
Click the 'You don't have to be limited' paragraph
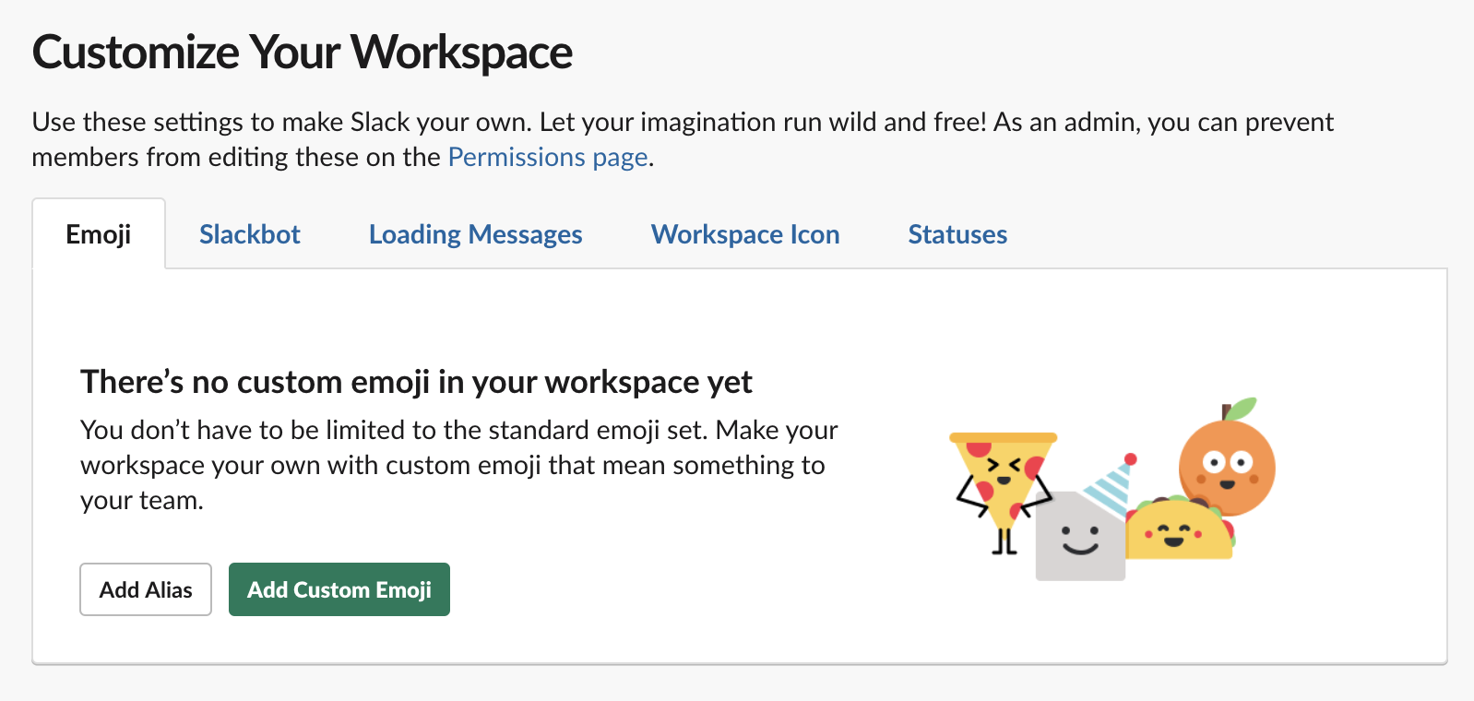[459, 465]
